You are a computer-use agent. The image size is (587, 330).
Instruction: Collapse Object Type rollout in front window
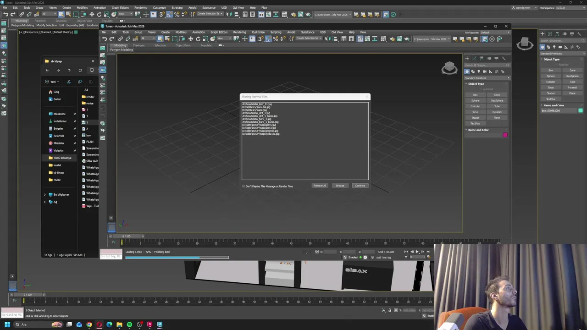[476, 84]
